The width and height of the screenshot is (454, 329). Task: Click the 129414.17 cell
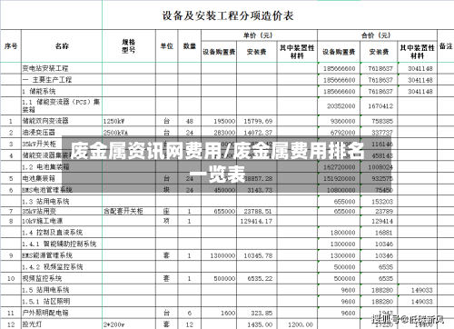(x=256, y=221)
